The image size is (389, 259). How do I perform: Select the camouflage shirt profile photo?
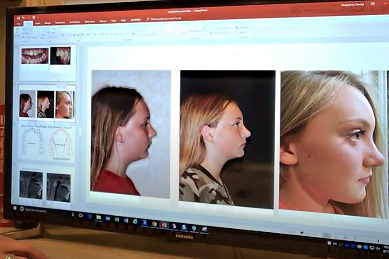pyautogui.click(x=227, y=139)
